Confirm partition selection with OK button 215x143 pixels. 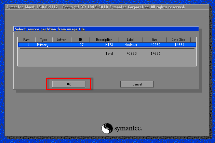tap(69, 84)
